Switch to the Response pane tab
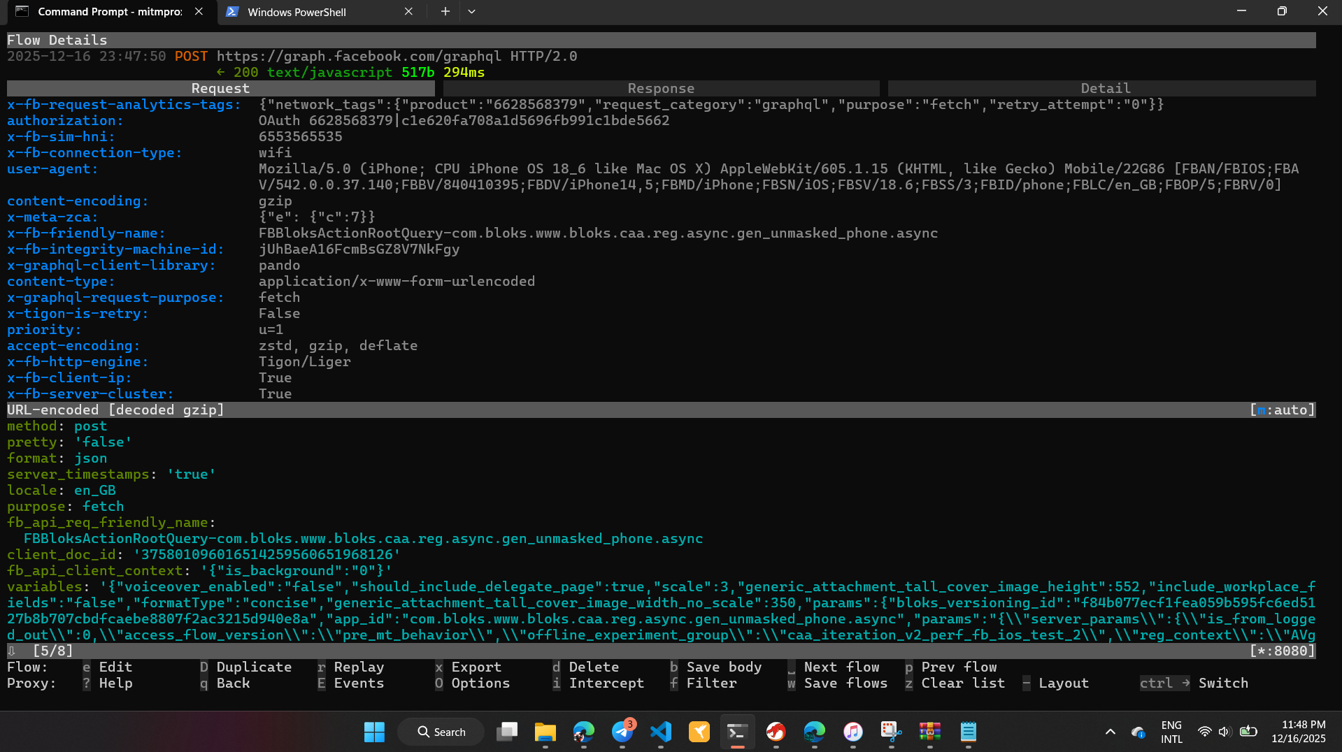 (661, 88)
